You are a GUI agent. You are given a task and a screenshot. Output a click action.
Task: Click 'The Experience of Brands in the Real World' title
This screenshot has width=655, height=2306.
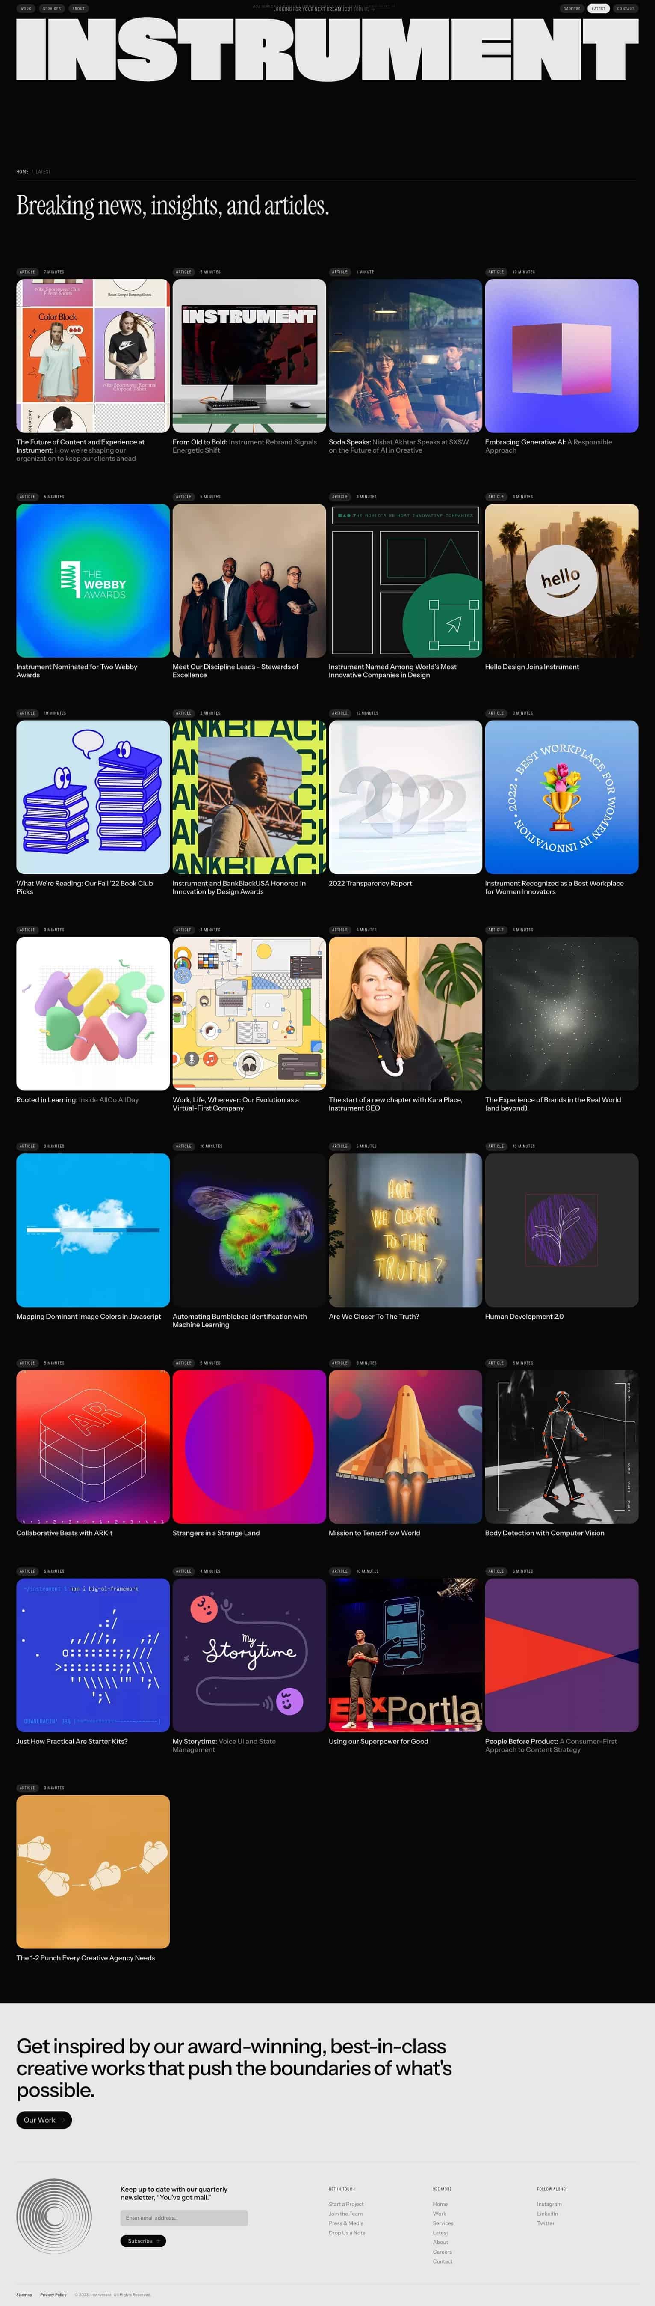(553, 1104)
